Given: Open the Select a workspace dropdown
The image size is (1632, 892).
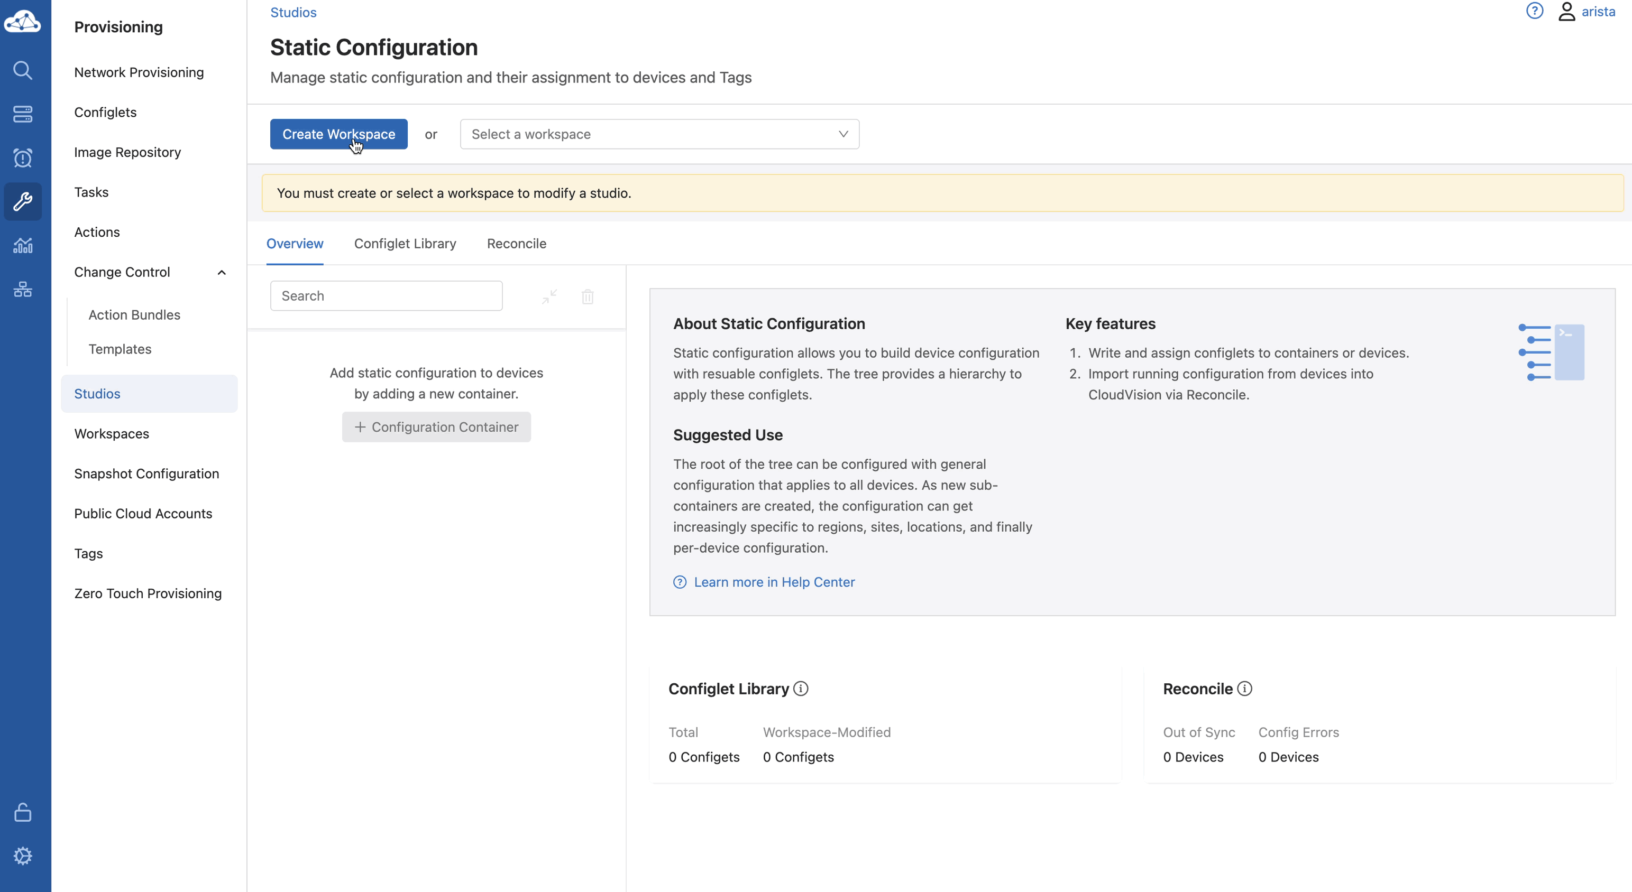Looking at the screenshot, I should (659, 134).
